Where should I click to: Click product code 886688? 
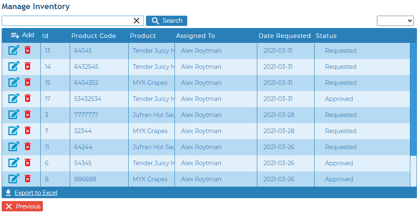click(x=85, y=179)
